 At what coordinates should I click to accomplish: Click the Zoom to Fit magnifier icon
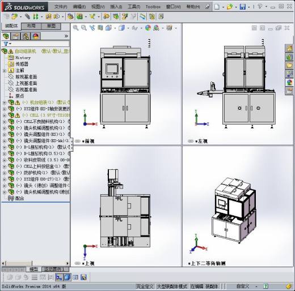pyautogui.click(x=76, y=28)
